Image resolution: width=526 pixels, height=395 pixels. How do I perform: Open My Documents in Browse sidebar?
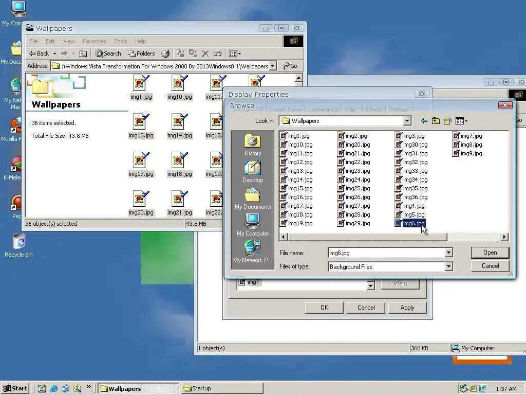[x=253, y=199]
